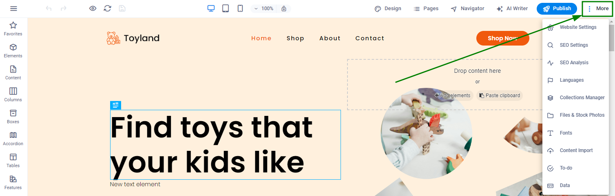This screenshot has height=196, width=615.
Task: Select the Columns sidebar tool
Action: (x=13, y=95)
